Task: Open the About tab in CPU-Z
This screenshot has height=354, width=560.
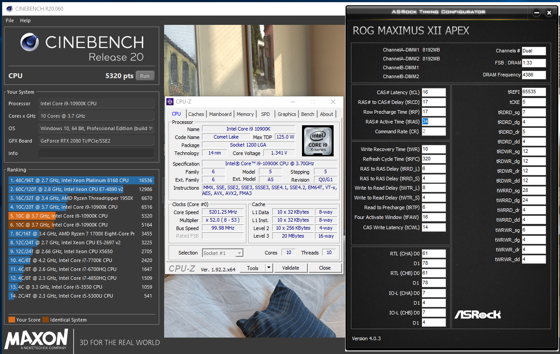Action: tap(326, 114)
